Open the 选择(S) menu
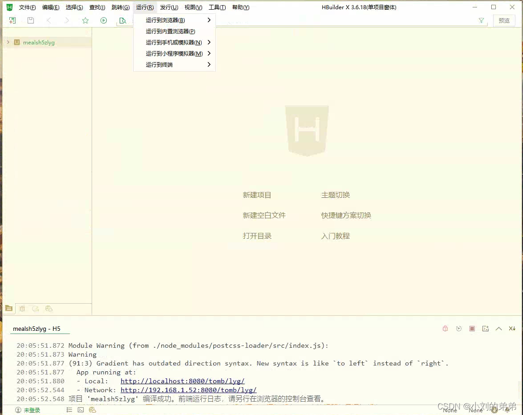Image resolution: width=523 pixels, height=415 pixels. (74, 7)
